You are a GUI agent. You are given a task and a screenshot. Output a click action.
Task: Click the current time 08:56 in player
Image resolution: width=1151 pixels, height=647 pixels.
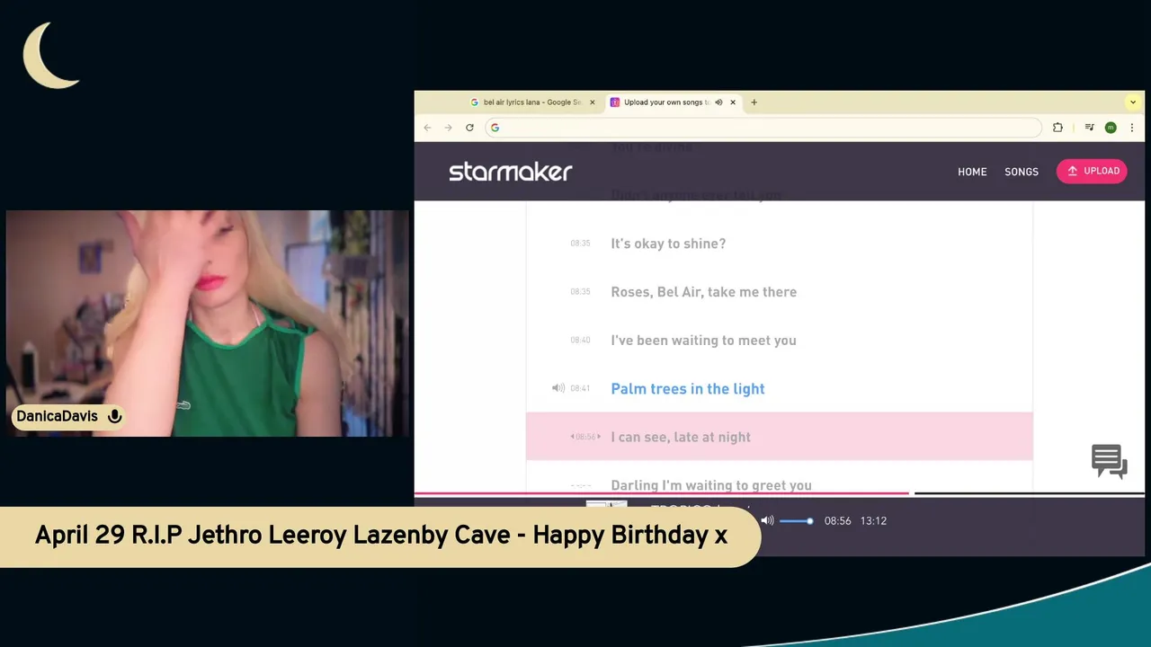(x=837, y=520)
